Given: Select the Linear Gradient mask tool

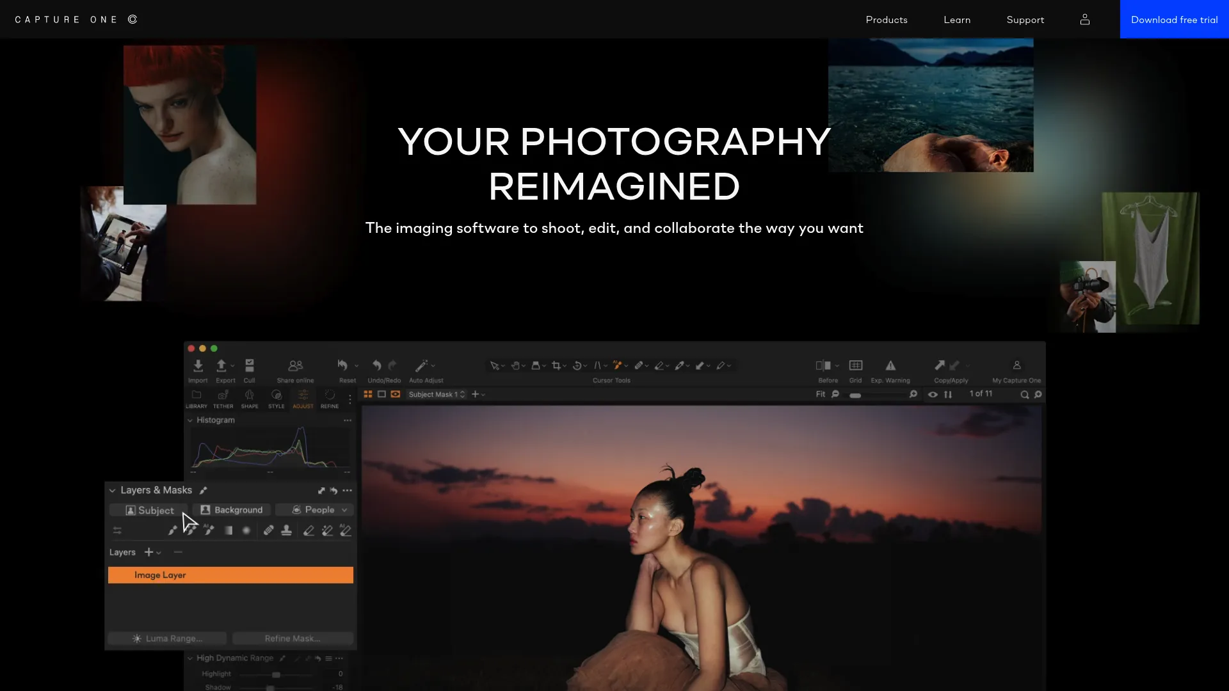Looking at the screenshot, I should (x=229, y=530).
